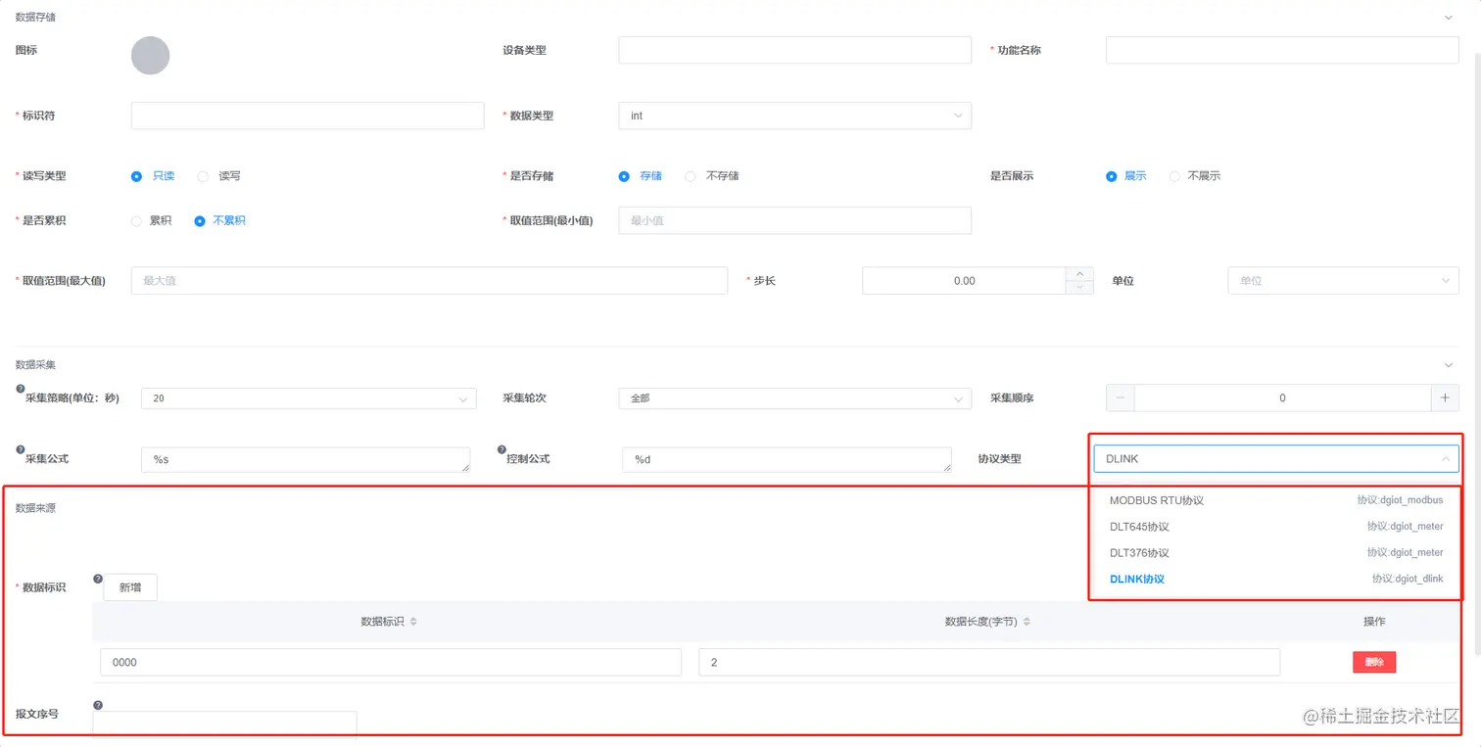
Task: Collapse the 数据采集 section chevron
Action: pyautogui.click(x=1449, y=365)
